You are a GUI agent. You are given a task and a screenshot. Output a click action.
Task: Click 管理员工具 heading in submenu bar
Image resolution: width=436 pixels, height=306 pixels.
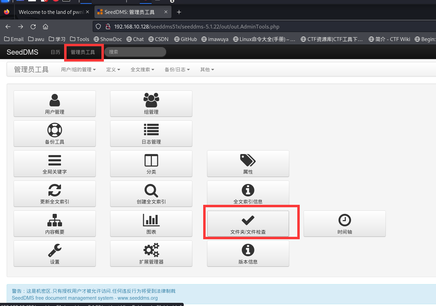(31, 70)
